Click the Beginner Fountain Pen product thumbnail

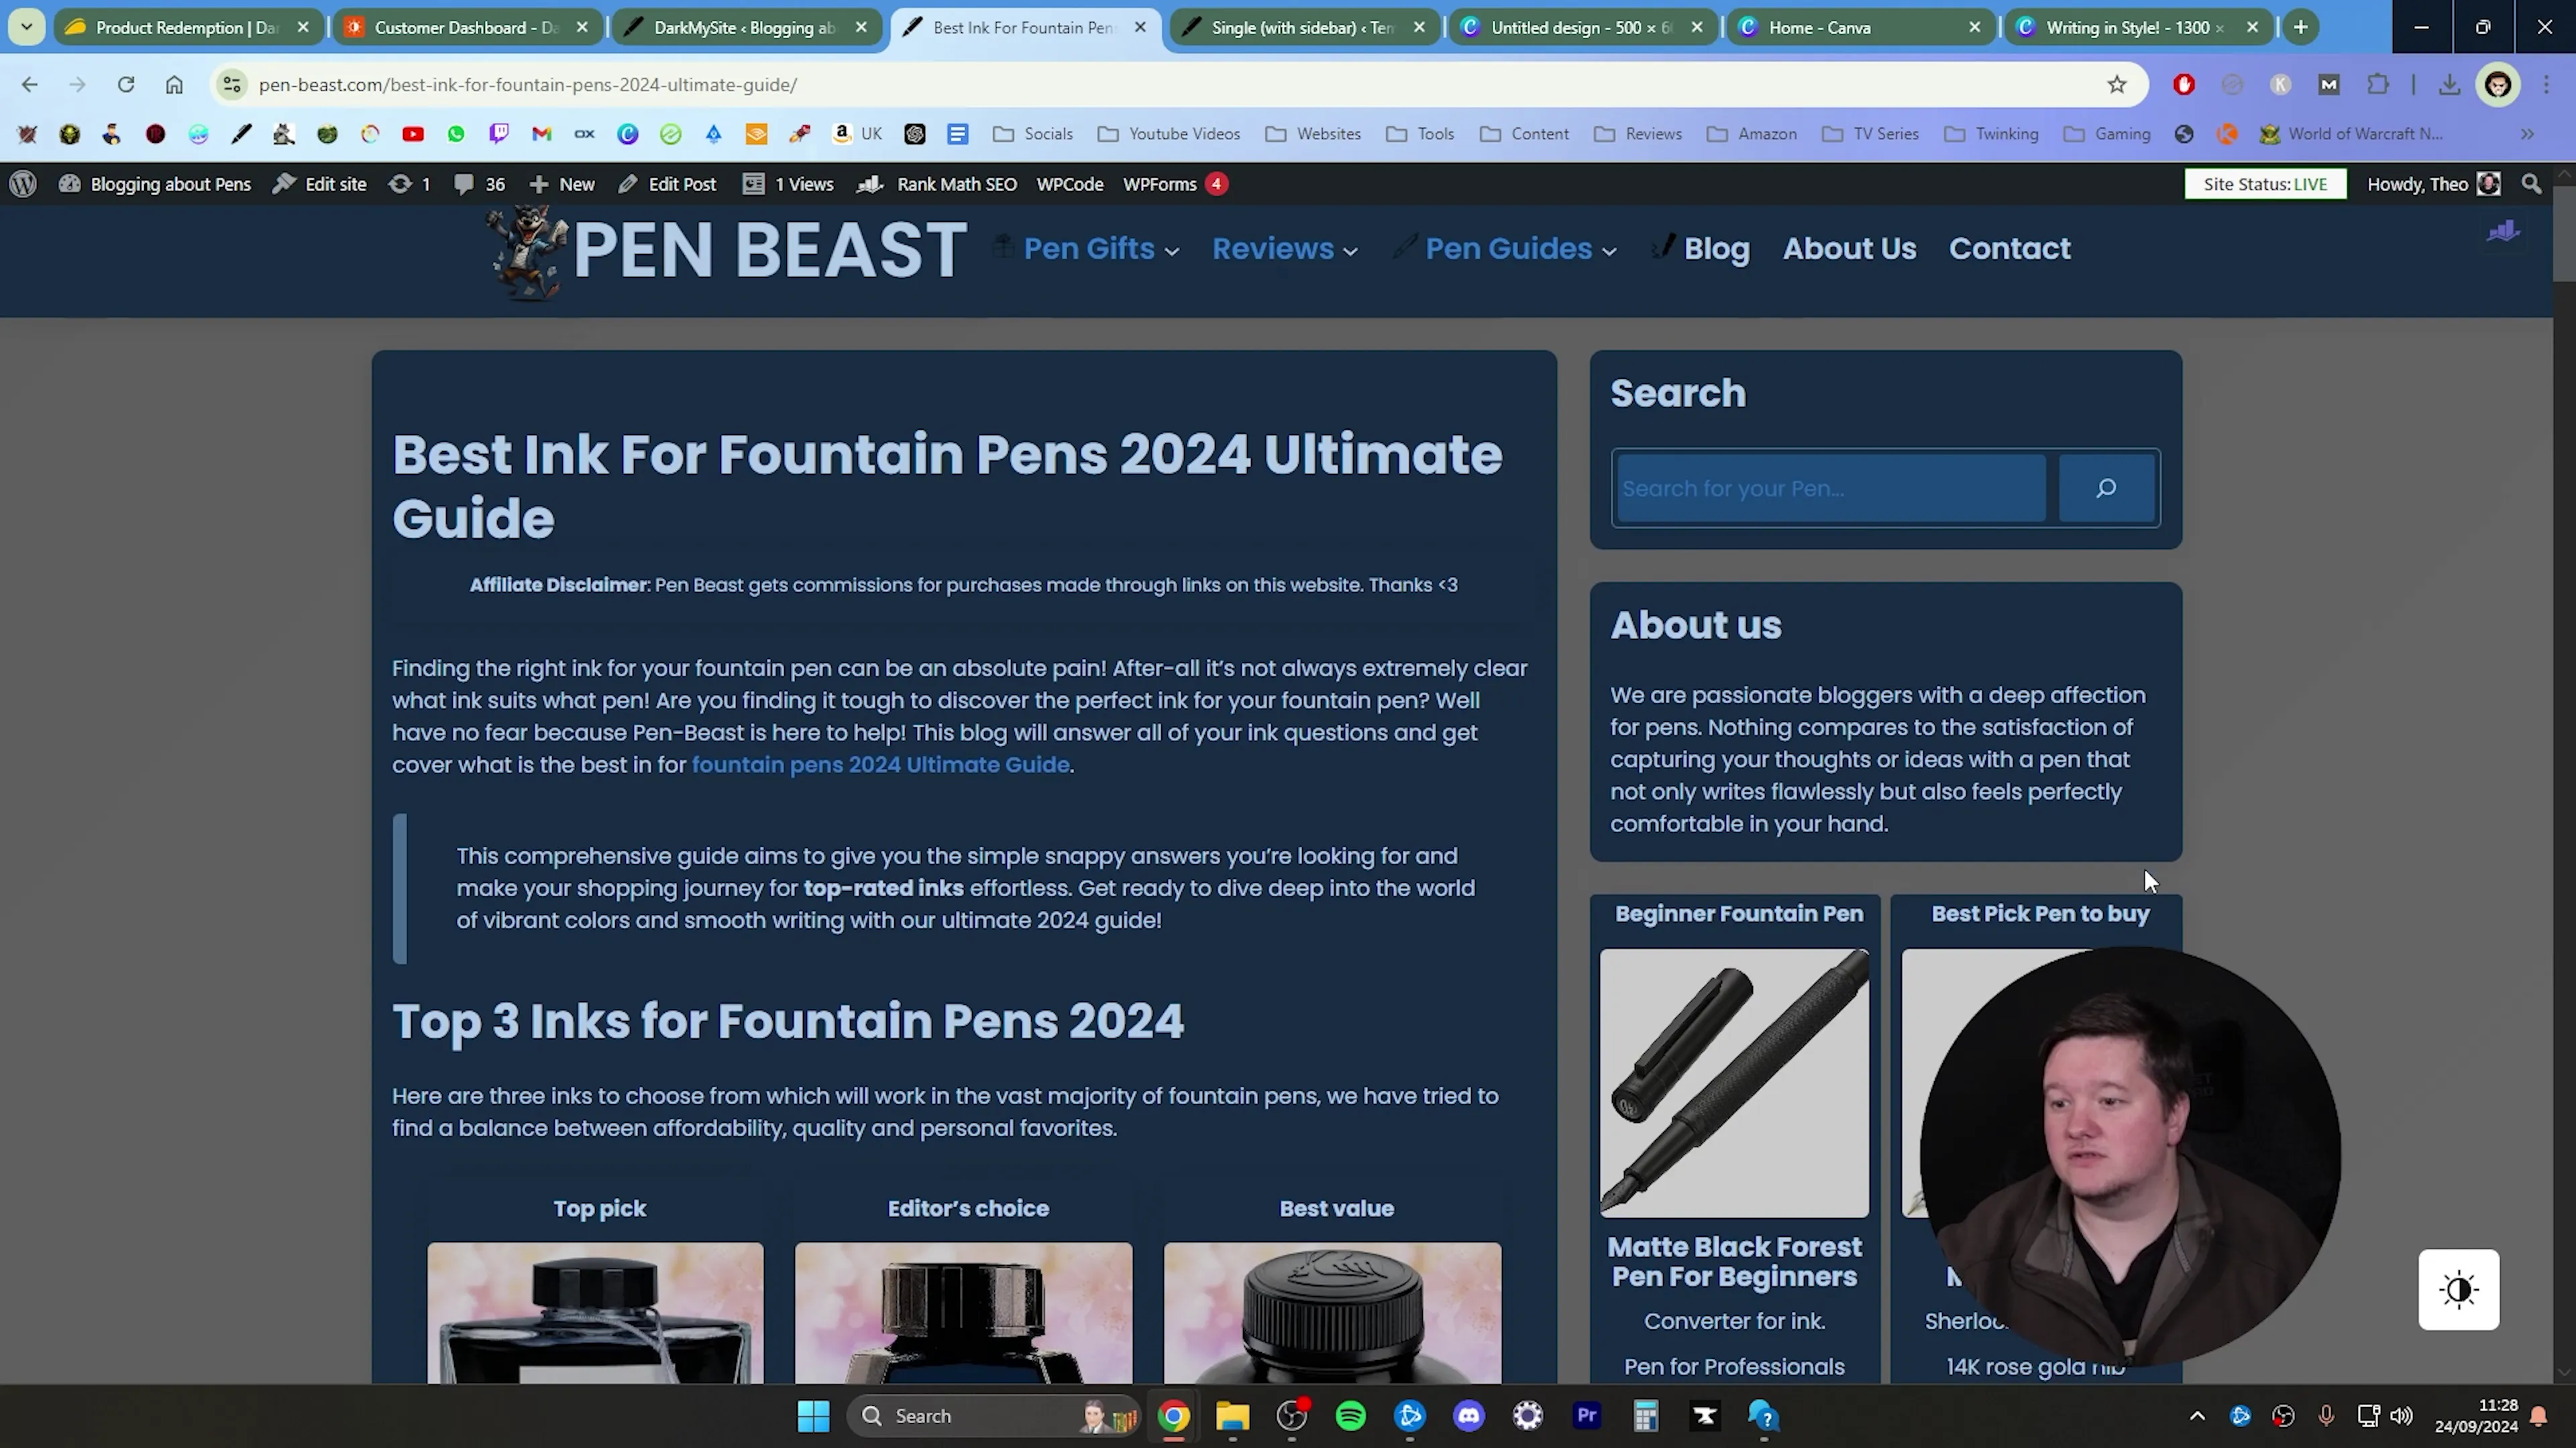coord(1734,1082)
